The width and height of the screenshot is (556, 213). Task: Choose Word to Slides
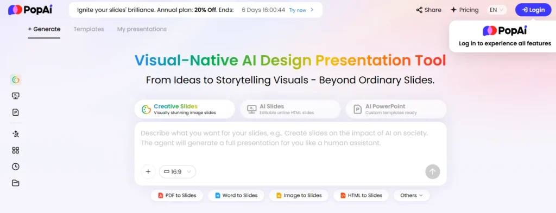pyautogui.click(x=236, y=195)
